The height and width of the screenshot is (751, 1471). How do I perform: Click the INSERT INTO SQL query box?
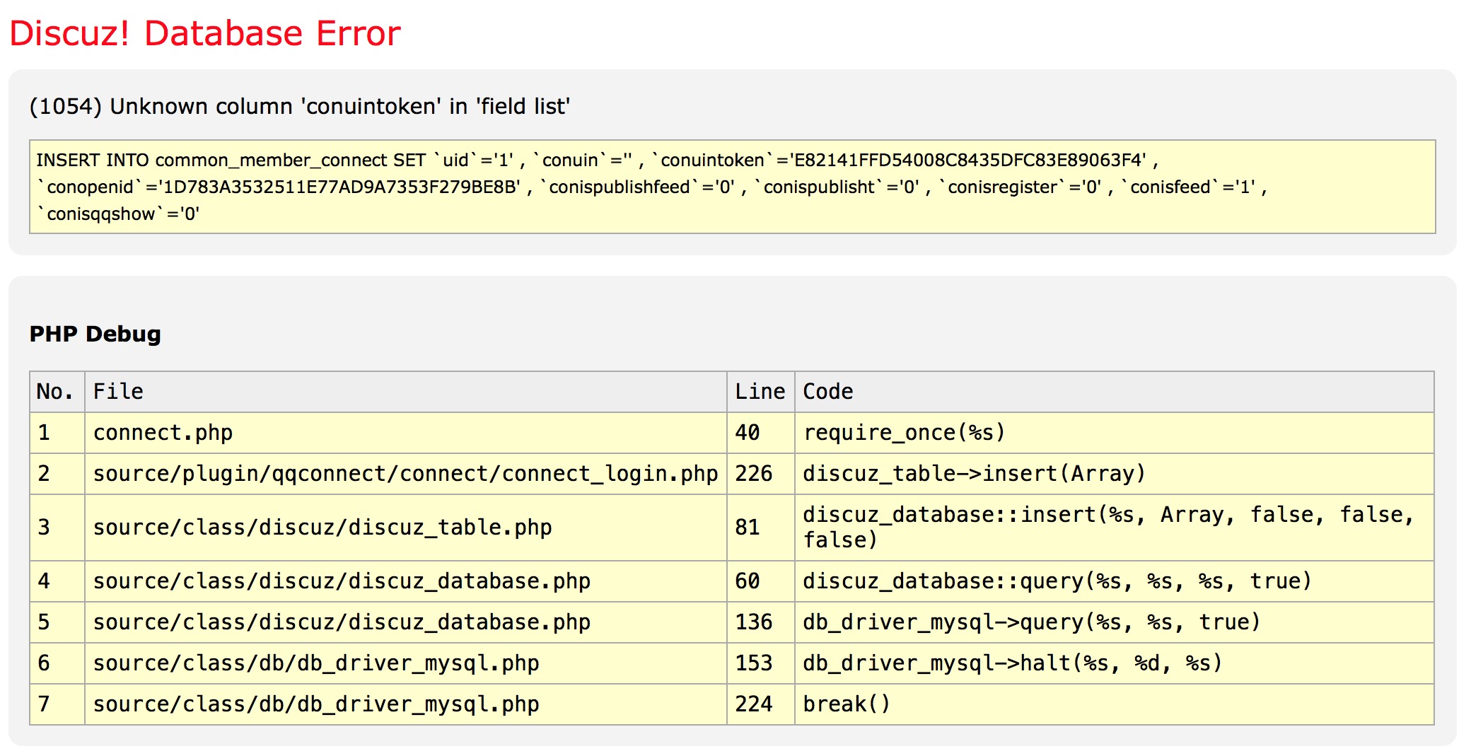(x=732, y=187)
